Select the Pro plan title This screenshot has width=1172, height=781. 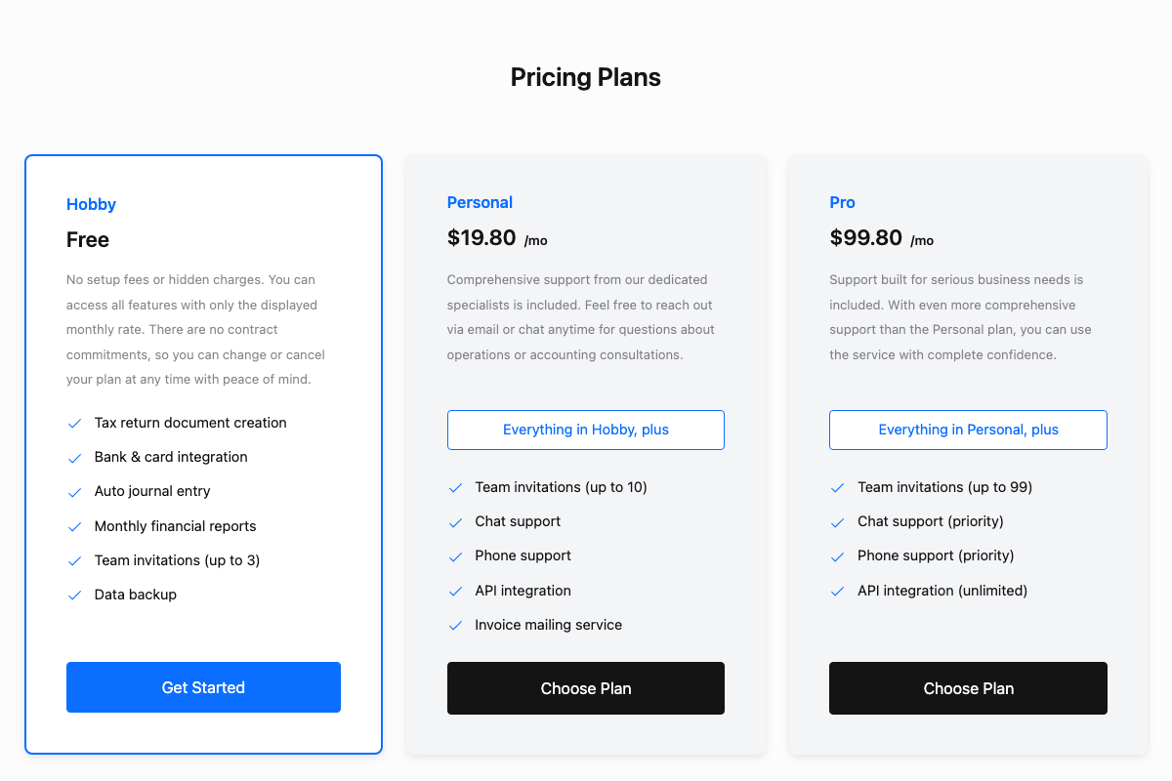point(842,202)
